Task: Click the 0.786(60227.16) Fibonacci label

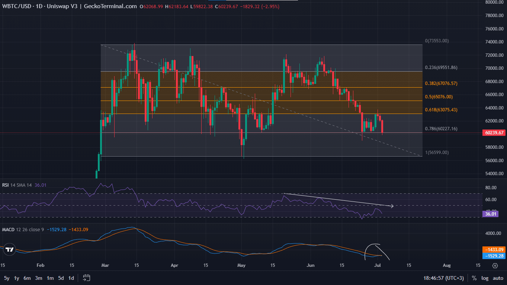Action: [441, 129]
